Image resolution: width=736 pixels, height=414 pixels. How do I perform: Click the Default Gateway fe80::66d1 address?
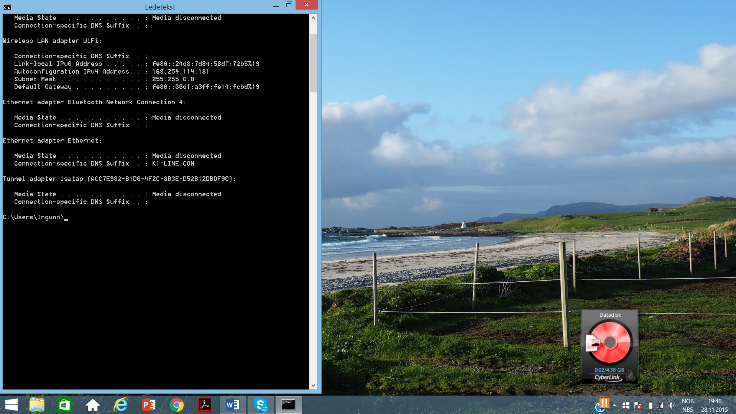point(206,87)
